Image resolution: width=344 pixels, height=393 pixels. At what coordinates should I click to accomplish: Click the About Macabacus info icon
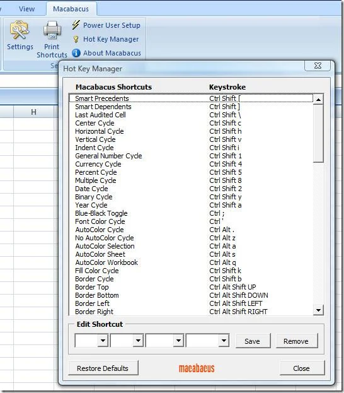tap(76, 53)
